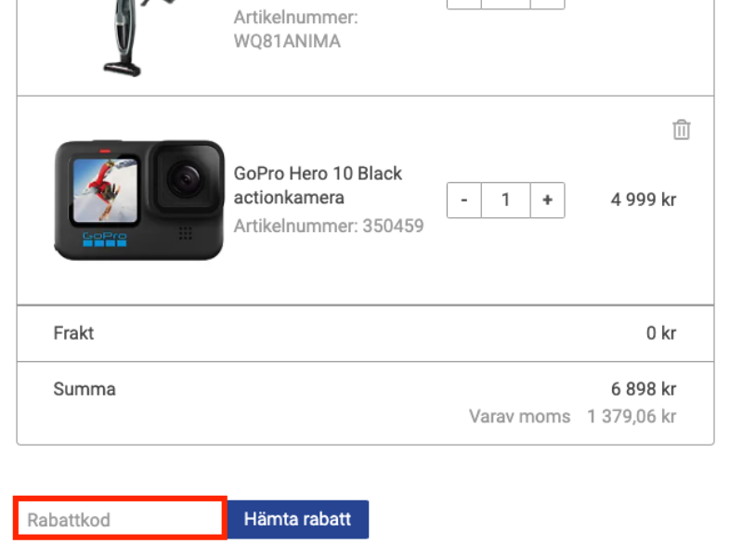This screenshot has width=743, height=557.
Task: Remove GoPro Hero 10 with trash icon
Action: point(682,130)
